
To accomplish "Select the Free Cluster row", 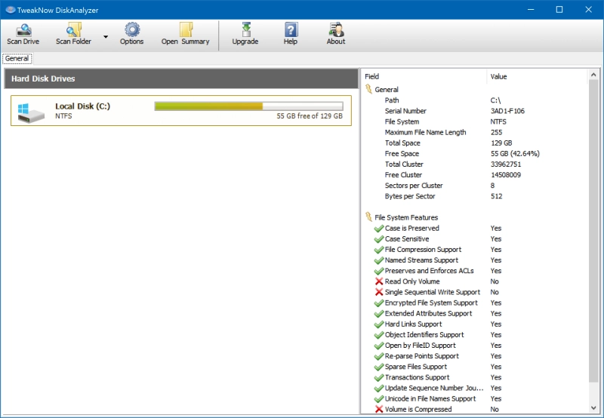I will [475, 175].
